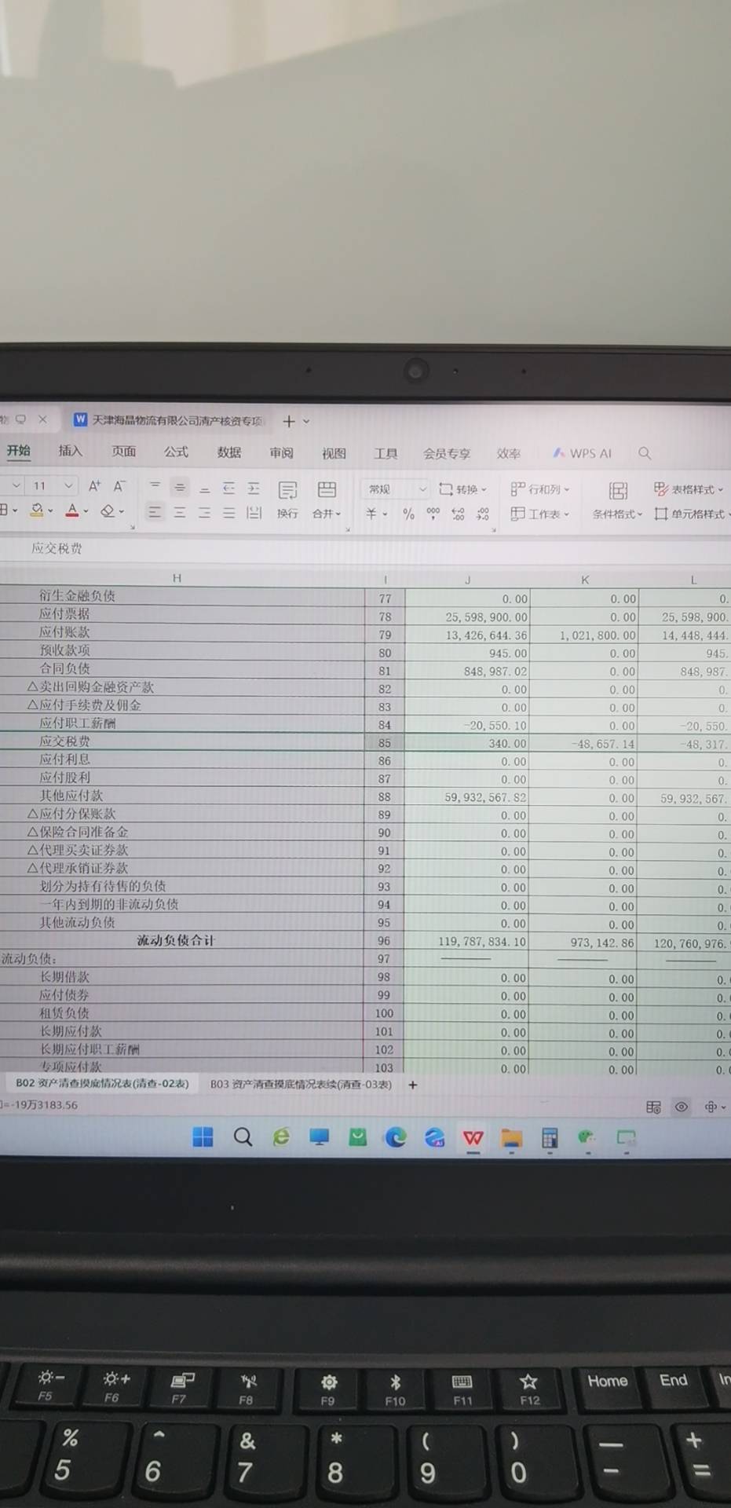Launch WPS AI
Viewport: 731px width, 1508px height.
point(582,453)
